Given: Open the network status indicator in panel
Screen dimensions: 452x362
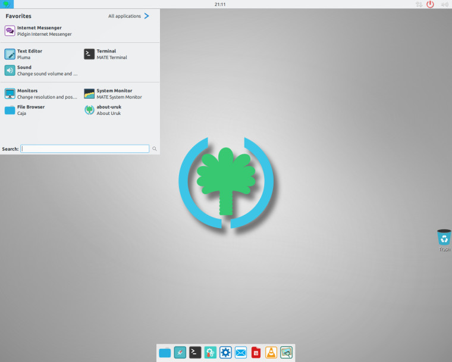Looking at the screenshot, I should (419, 4).
